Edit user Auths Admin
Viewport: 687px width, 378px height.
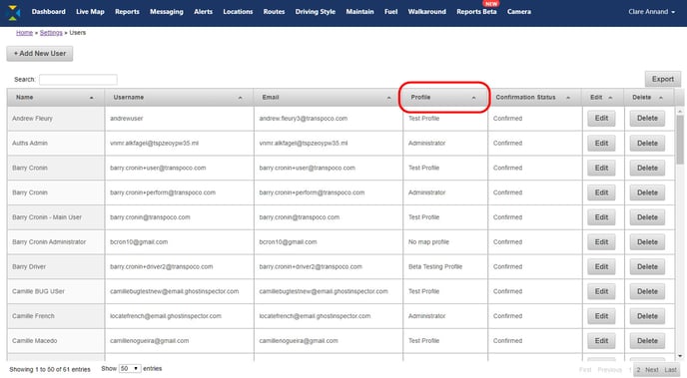pyautogui.click(x=601, y=143)
